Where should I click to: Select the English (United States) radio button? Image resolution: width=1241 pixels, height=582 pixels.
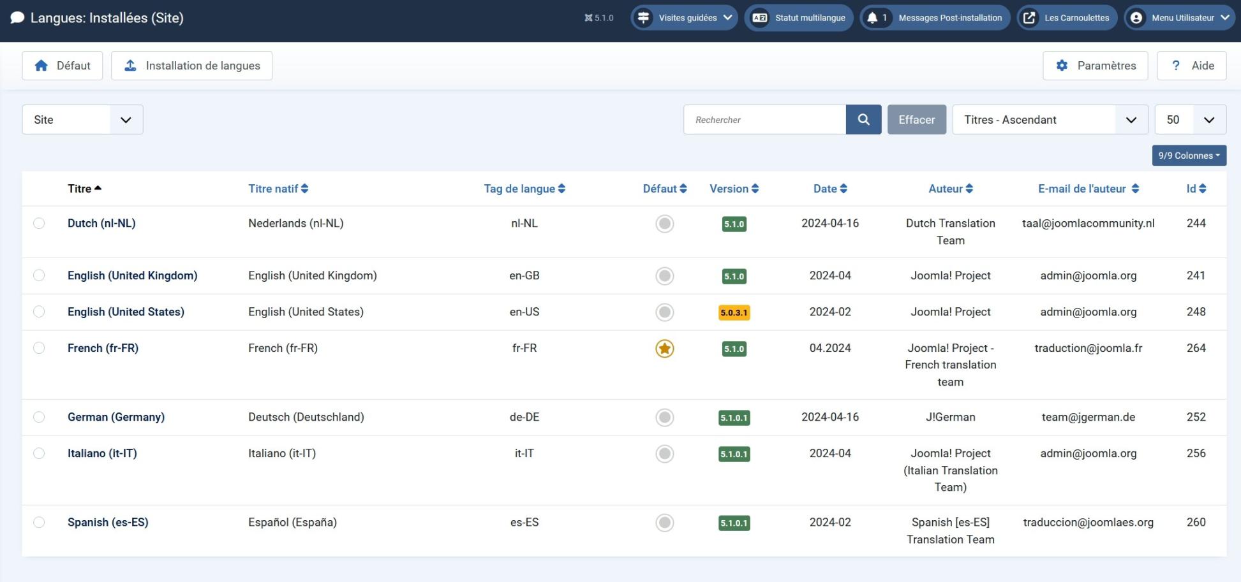pyautogui.click(x=39, y=312)
